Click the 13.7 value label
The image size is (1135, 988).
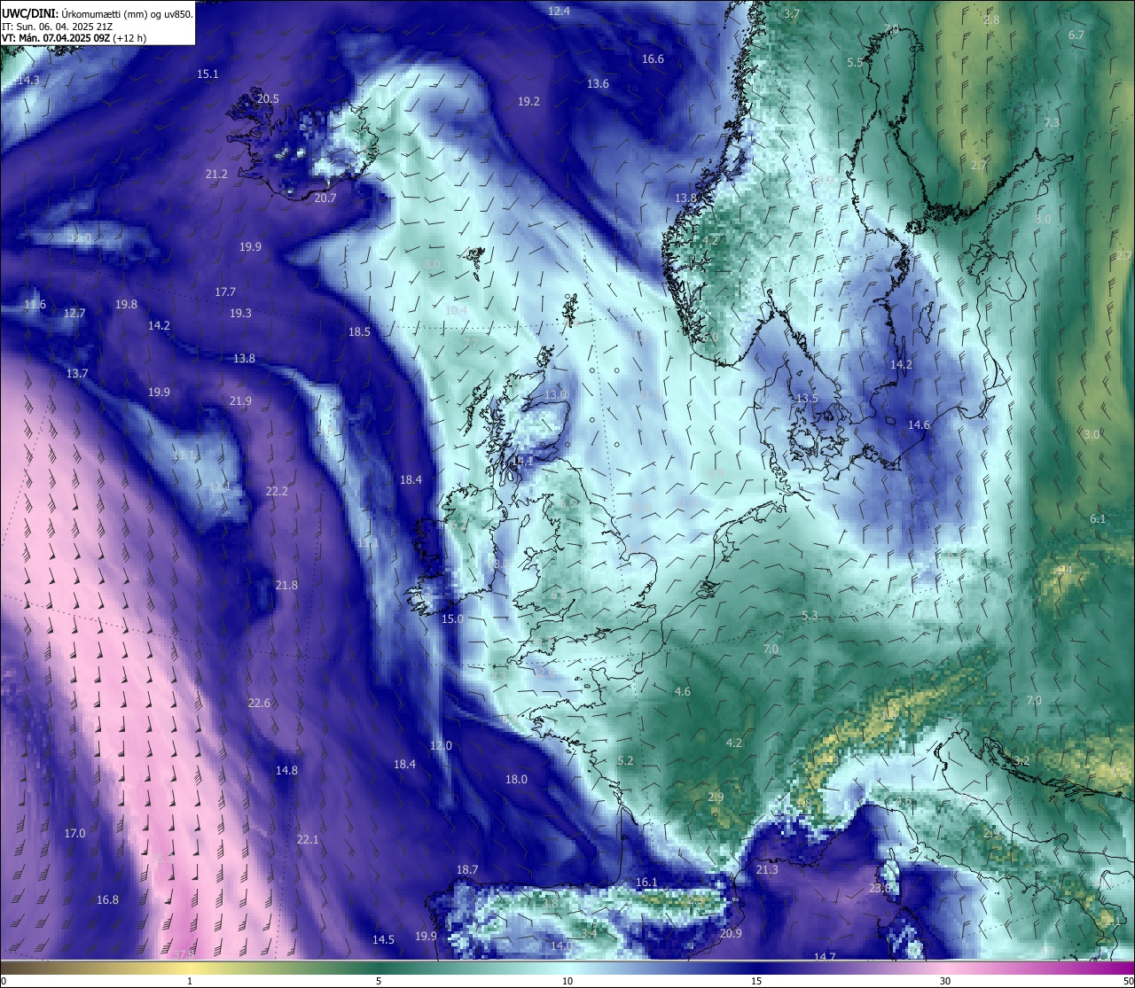[77, 374]
